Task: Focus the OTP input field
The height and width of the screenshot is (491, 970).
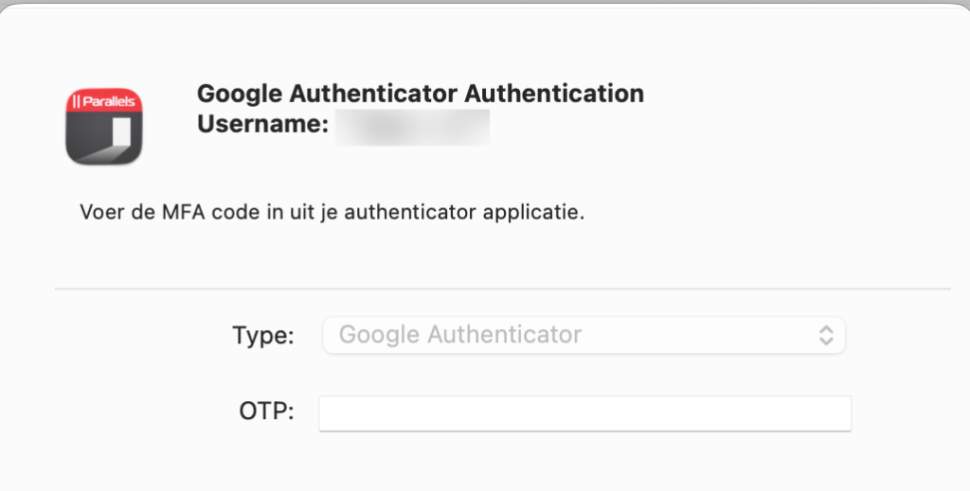Action: 584,413
